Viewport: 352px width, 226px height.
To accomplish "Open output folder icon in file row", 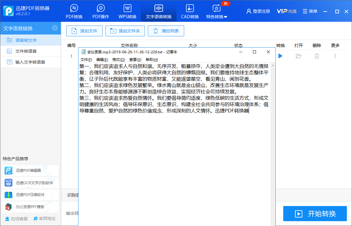I will point(299,56).
